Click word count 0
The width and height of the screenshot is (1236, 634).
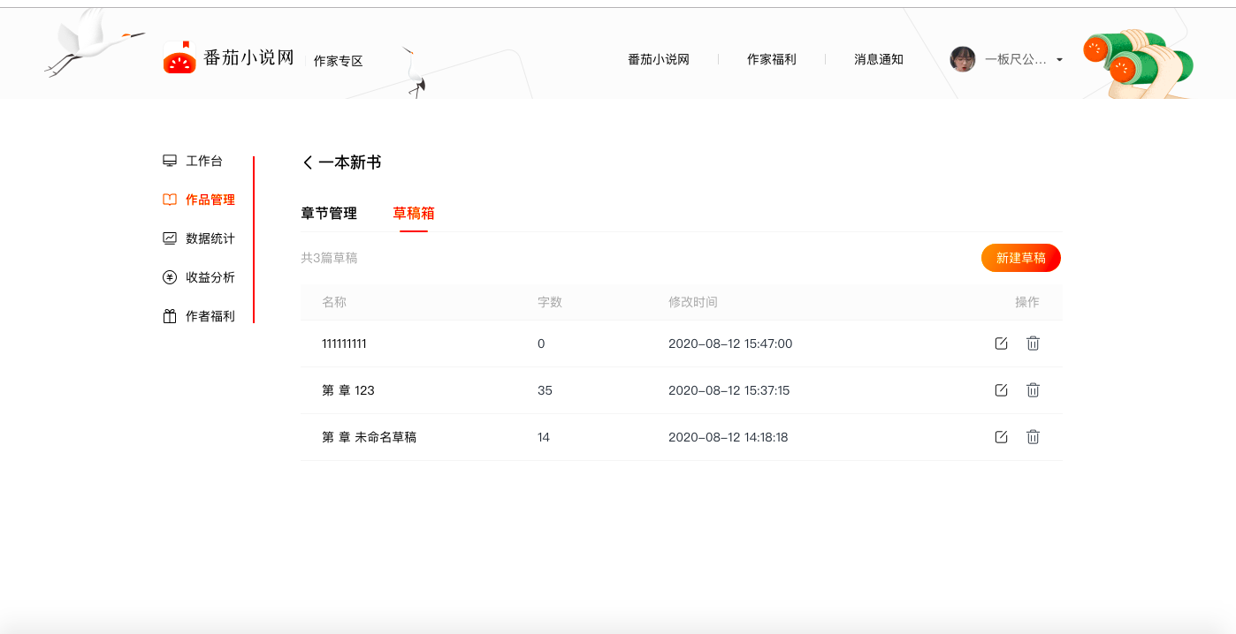point(541,343)
